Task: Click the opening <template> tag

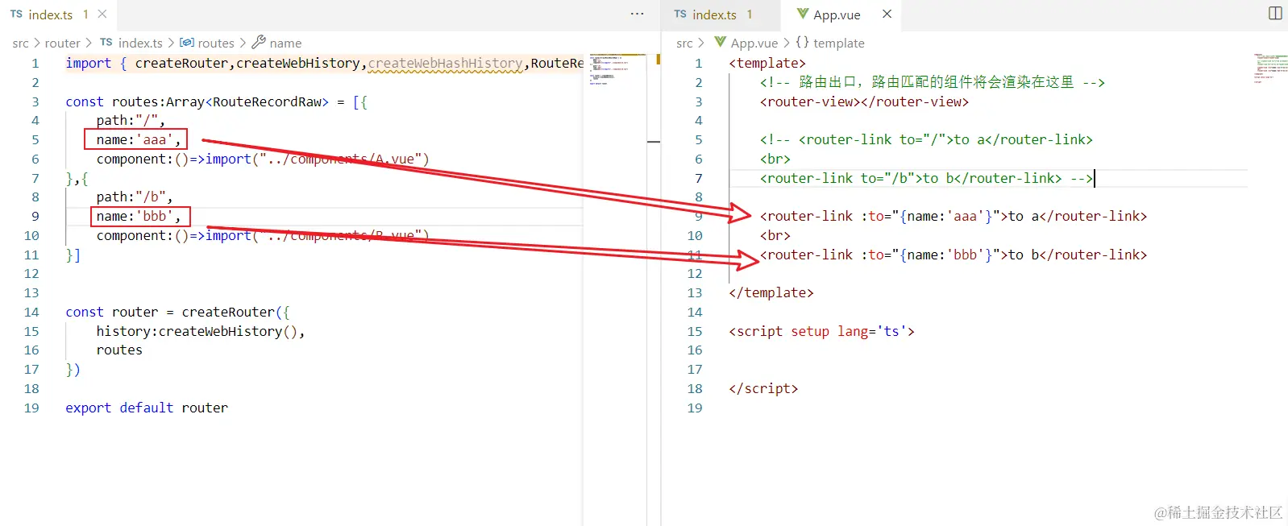Action: pos(767,64)
